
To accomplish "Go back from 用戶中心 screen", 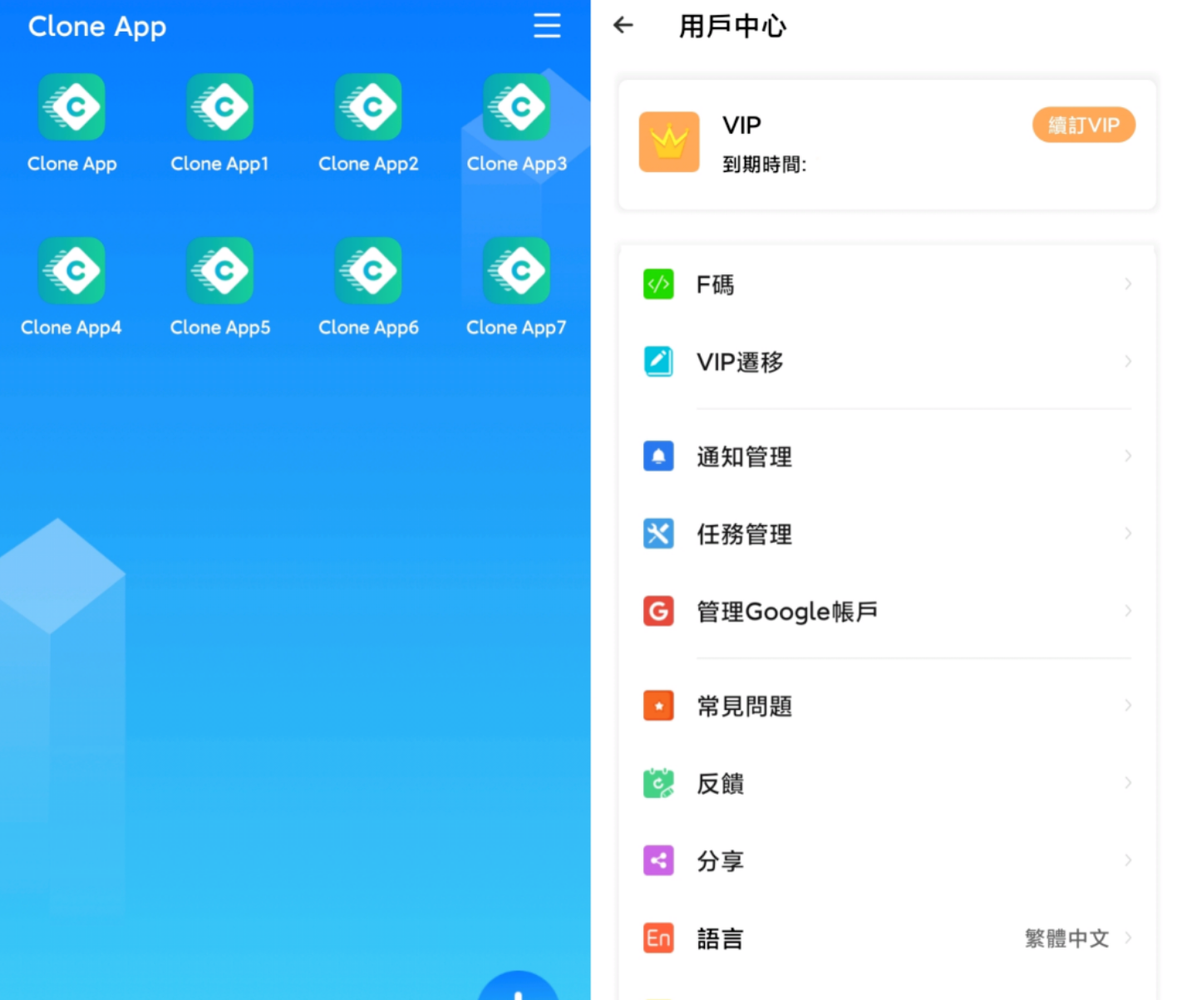I will [x=623, y=26].
